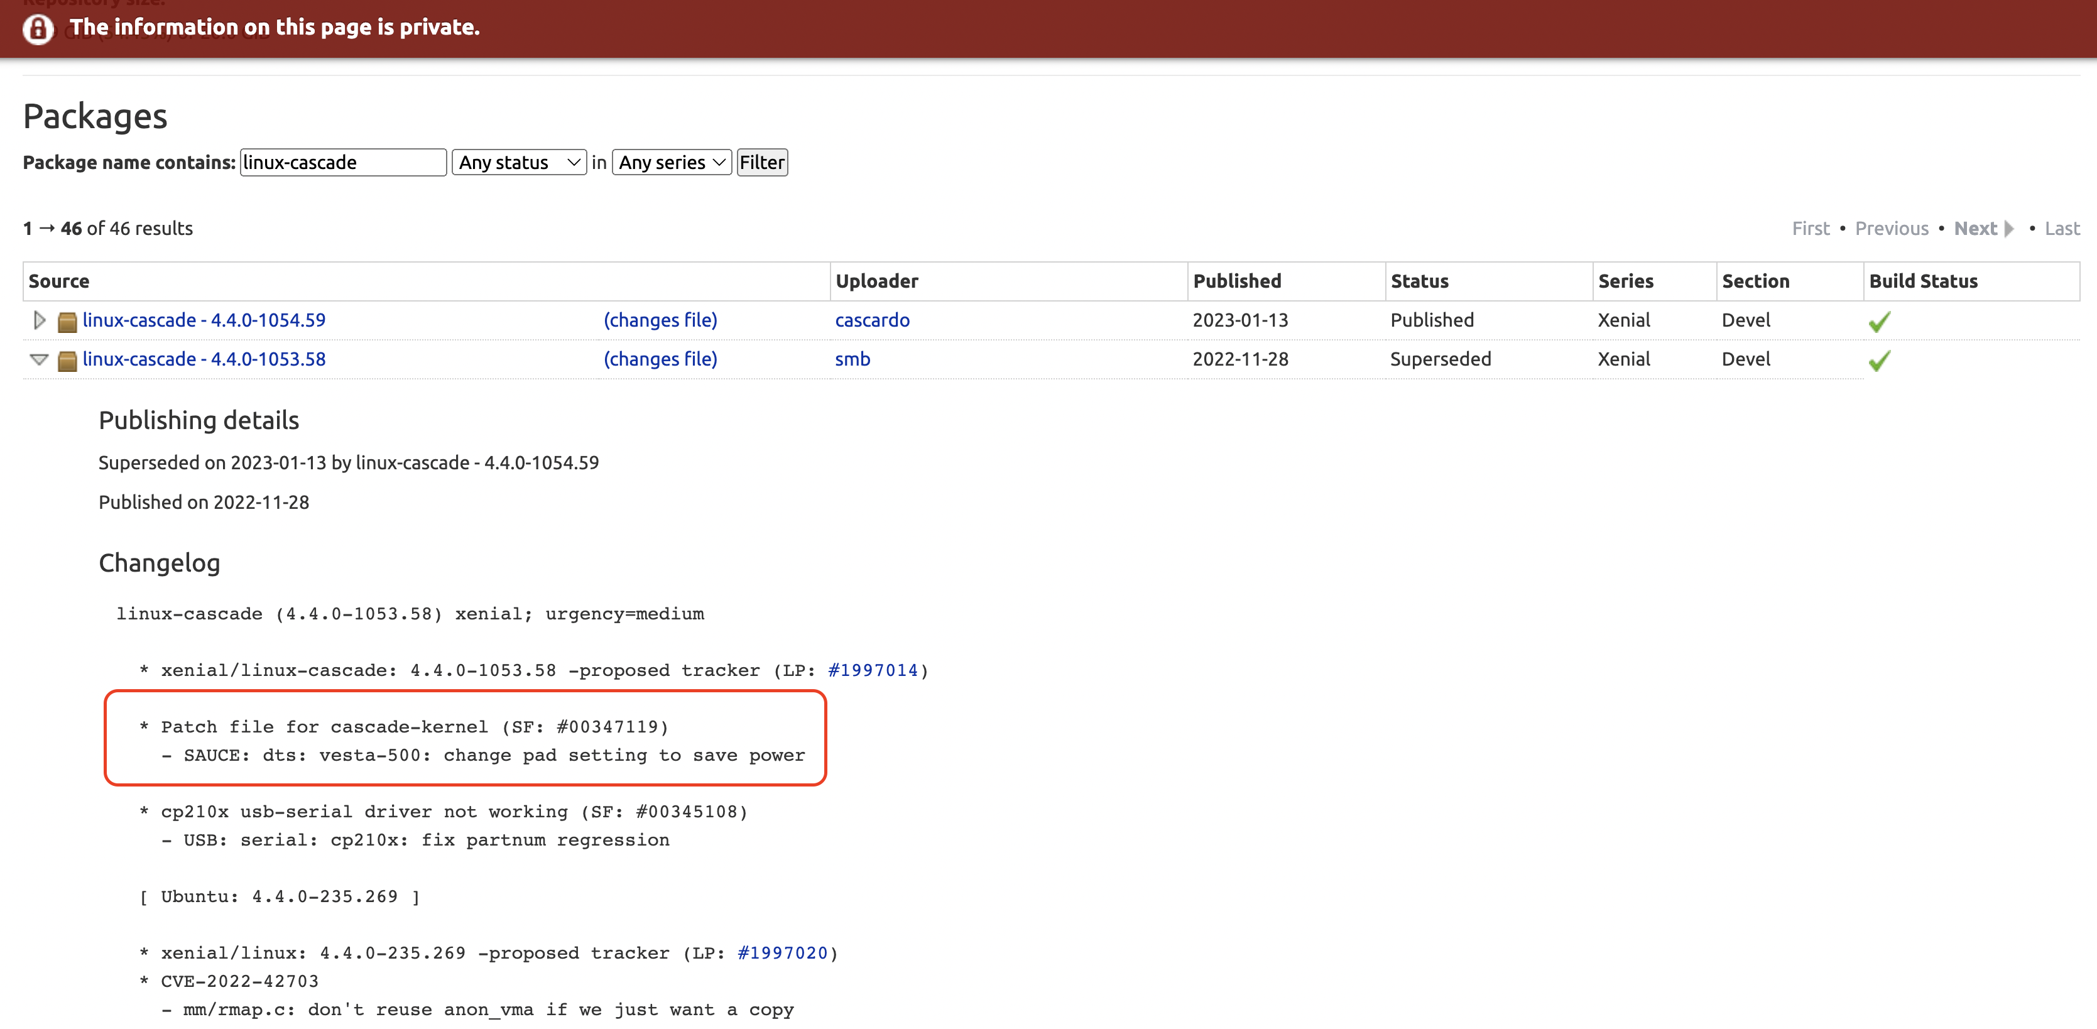Collapse the linux-cascade 4.4.0-1053.58 row
Viewport: 2097px width, 1029px height.
(38, 359)
